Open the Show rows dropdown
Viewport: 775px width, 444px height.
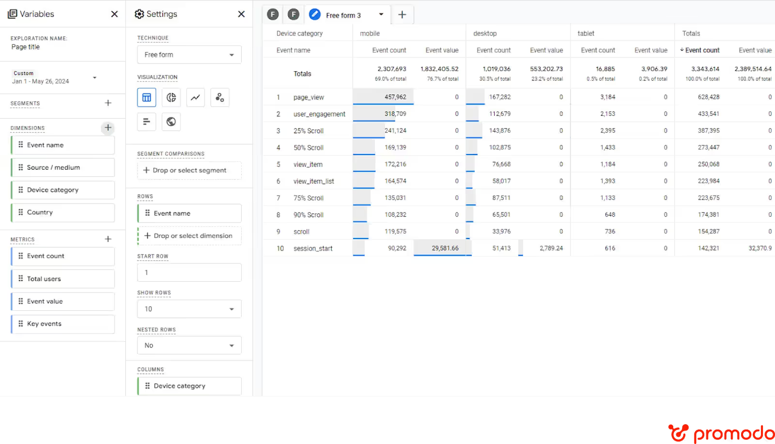[189, 309]
